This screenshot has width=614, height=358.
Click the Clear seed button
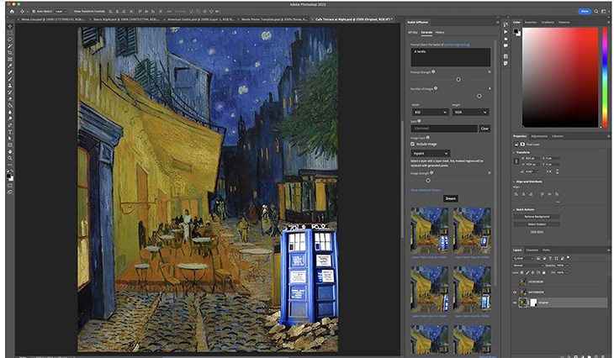pos(484,129)
